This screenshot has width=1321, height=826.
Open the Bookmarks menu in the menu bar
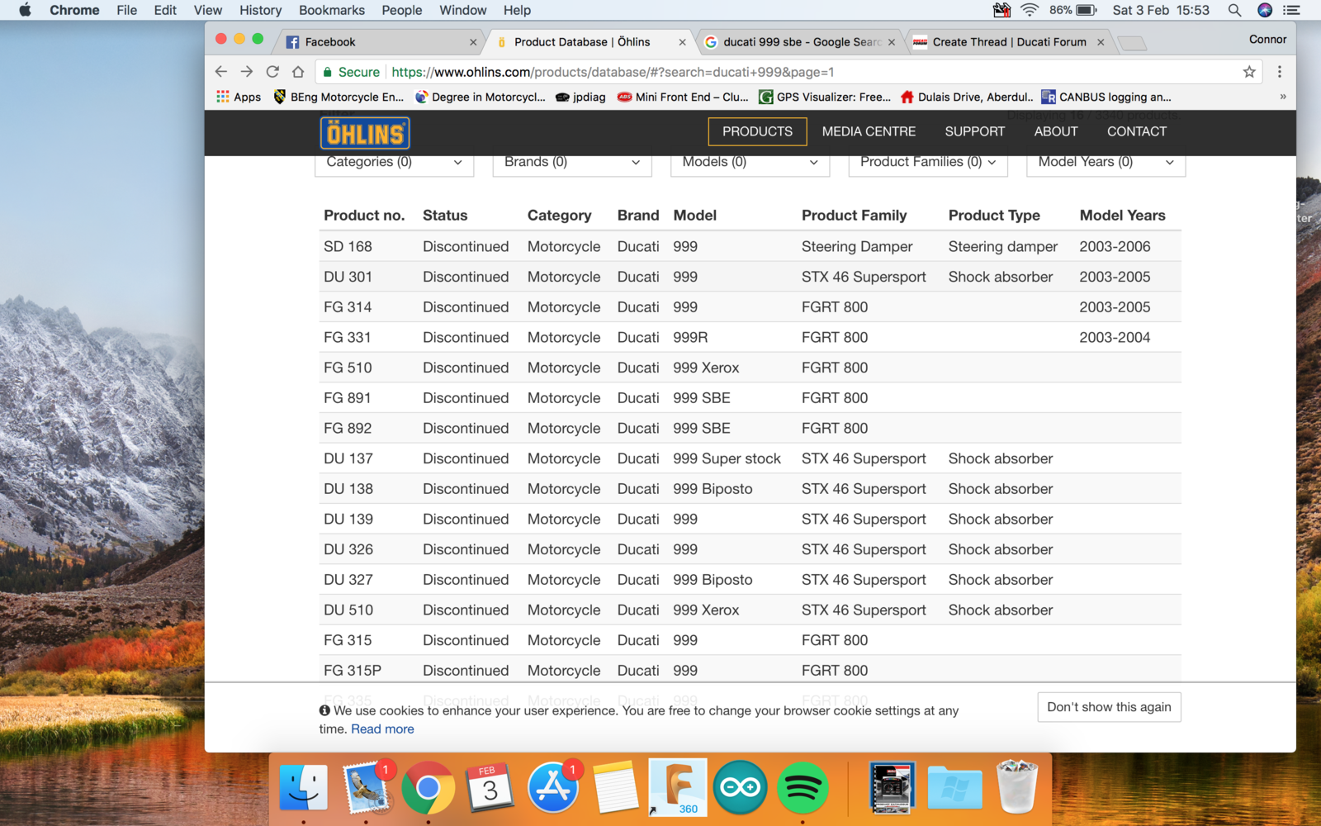pyautogui.click(x=331, y=10)
